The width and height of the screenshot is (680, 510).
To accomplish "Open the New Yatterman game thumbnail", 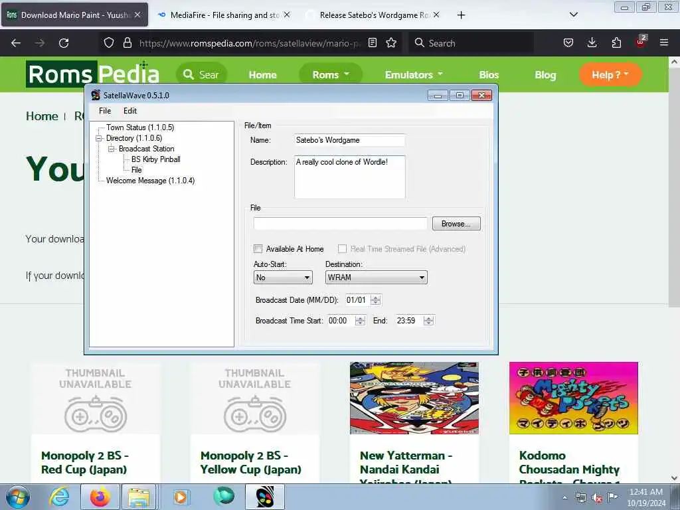I will pyautogui.click(x=414, y=398).
